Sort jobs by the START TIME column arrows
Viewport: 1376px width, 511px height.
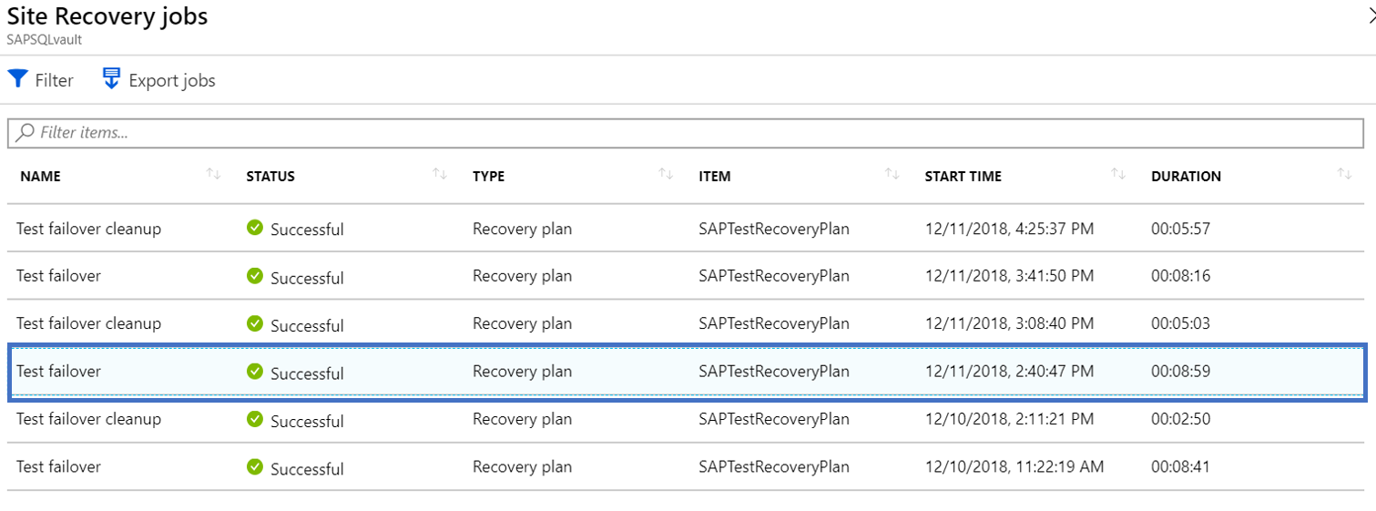1118,175
